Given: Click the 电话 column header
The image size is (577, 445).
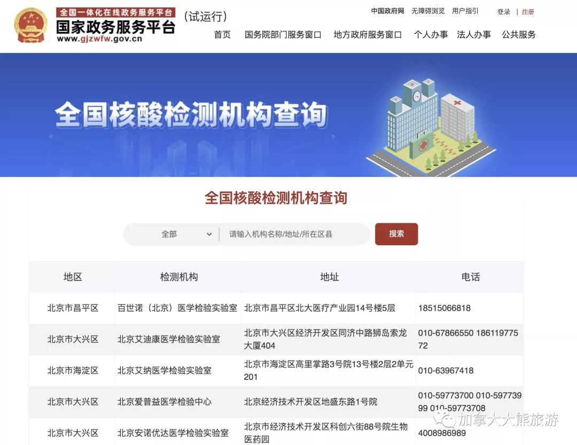Looking at the screenshot, I should 471,277.
